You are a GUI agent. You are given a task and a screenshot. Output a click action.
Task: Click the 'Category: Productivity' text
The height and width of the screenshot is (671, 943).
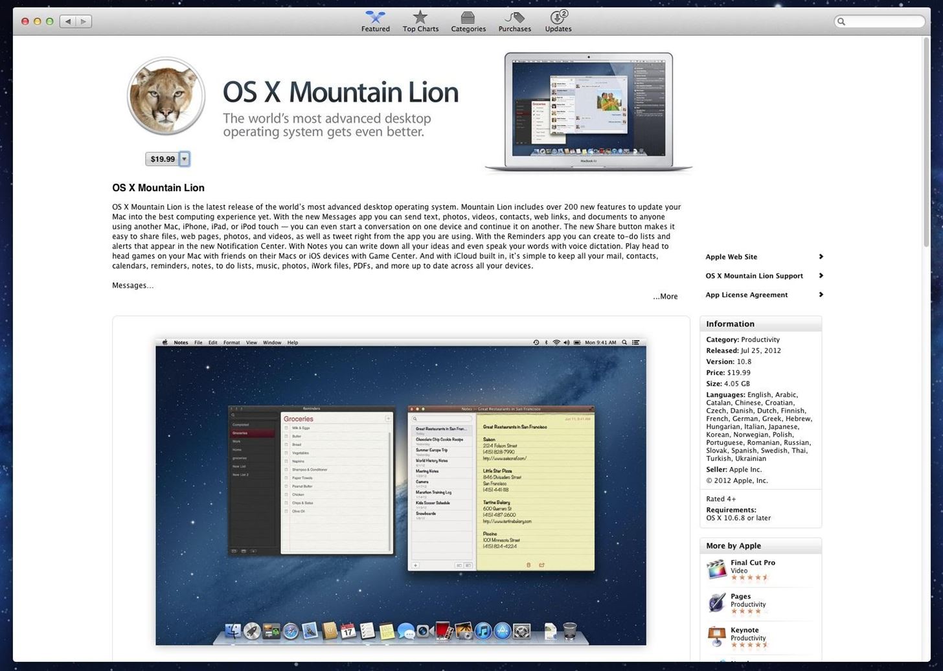743,339
